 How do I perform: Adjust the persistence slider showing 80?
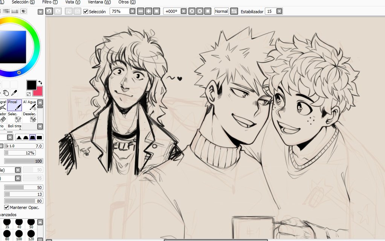24,201
